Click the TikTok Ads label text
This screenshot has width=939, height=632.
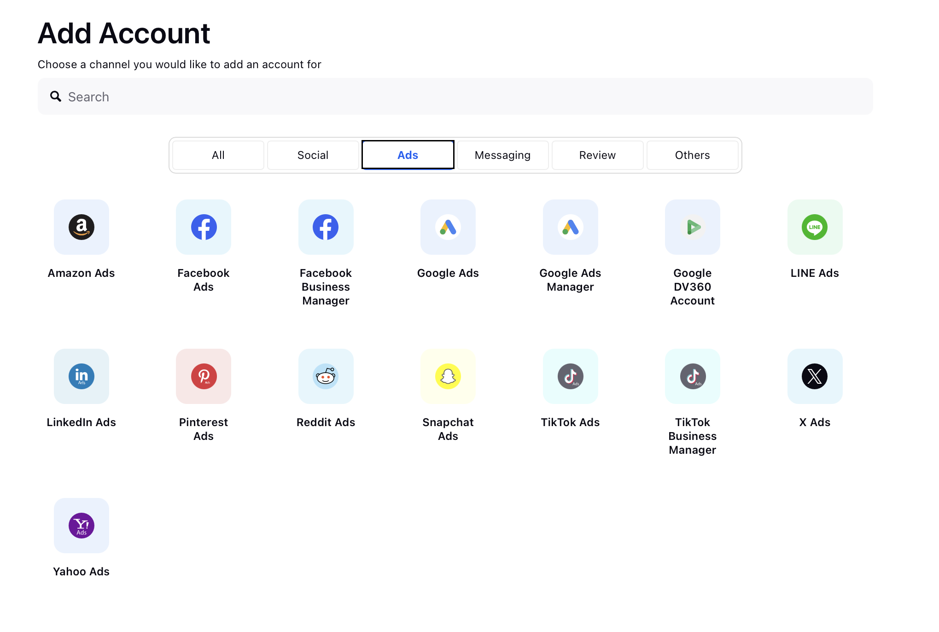coord(571,422)
